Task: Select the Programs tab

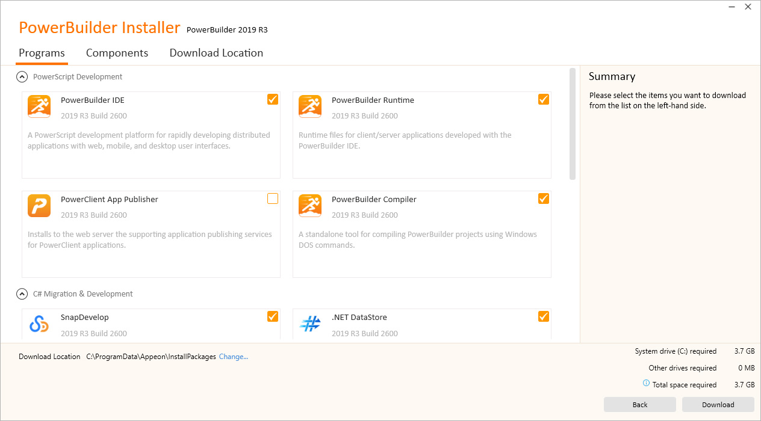Action: [x=42, y=53]
